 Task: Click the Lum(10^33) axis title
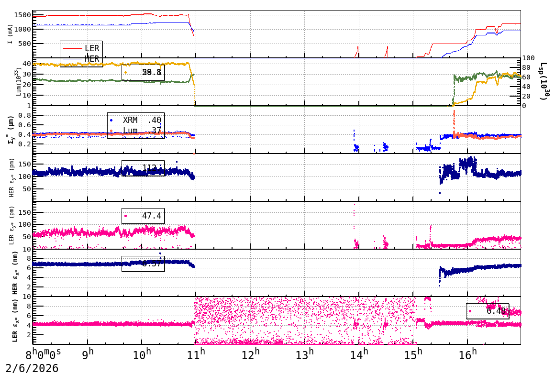click(x=18, y=82)
